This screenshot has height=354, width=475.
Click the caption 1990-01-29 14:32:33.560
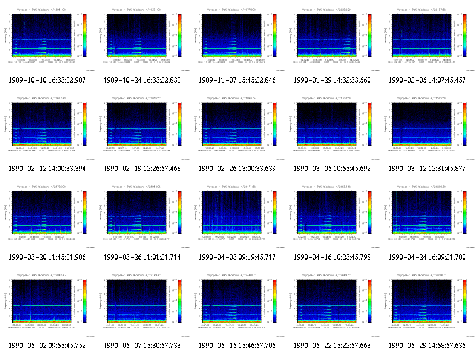click(332, 80)
